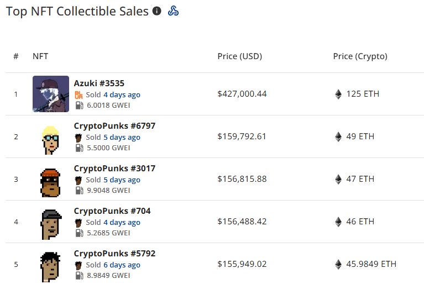424x284 pixels.
Task: Open the Azuki #3535 title link
Action: click(99, 83)
